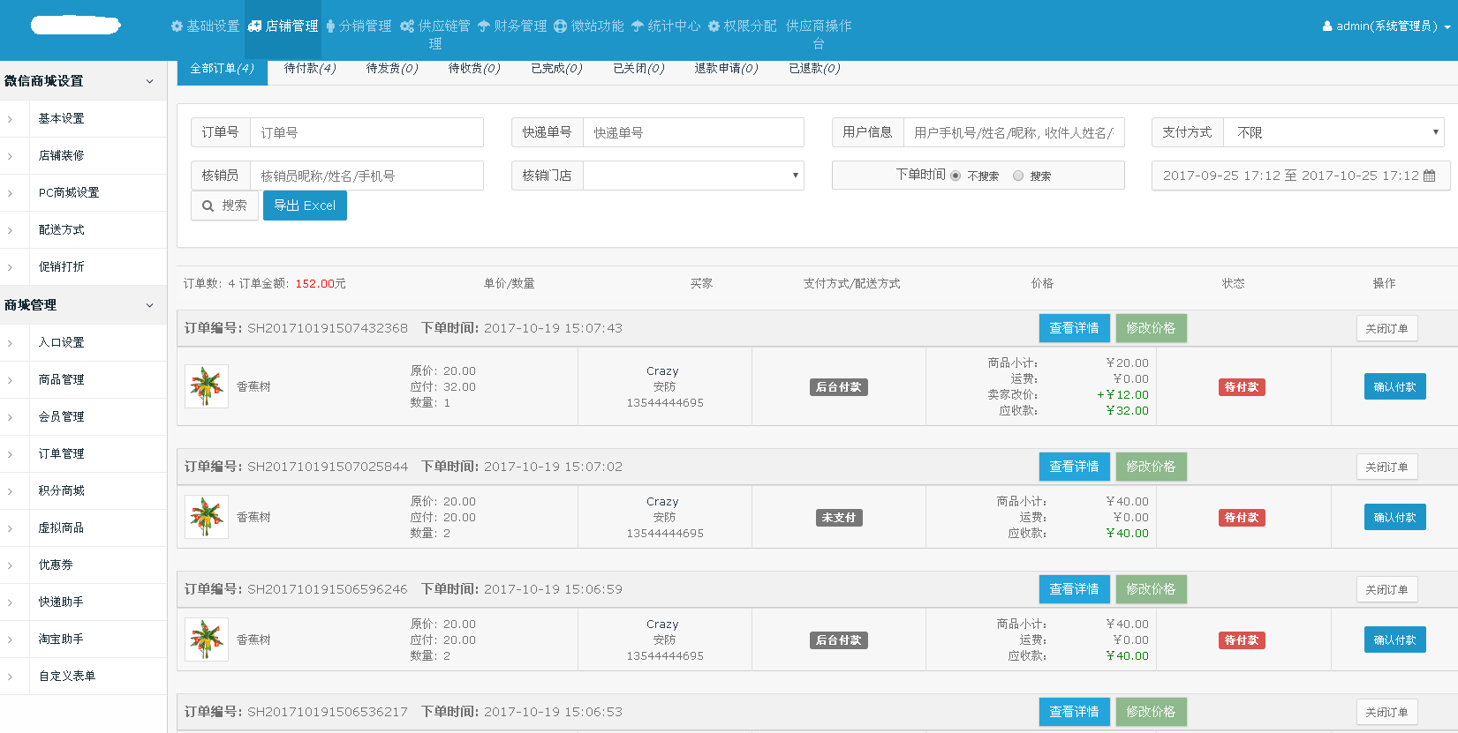1458x733 pixels.
Task: Open 核销门店 dropdown
Action: tap(693, 176)
